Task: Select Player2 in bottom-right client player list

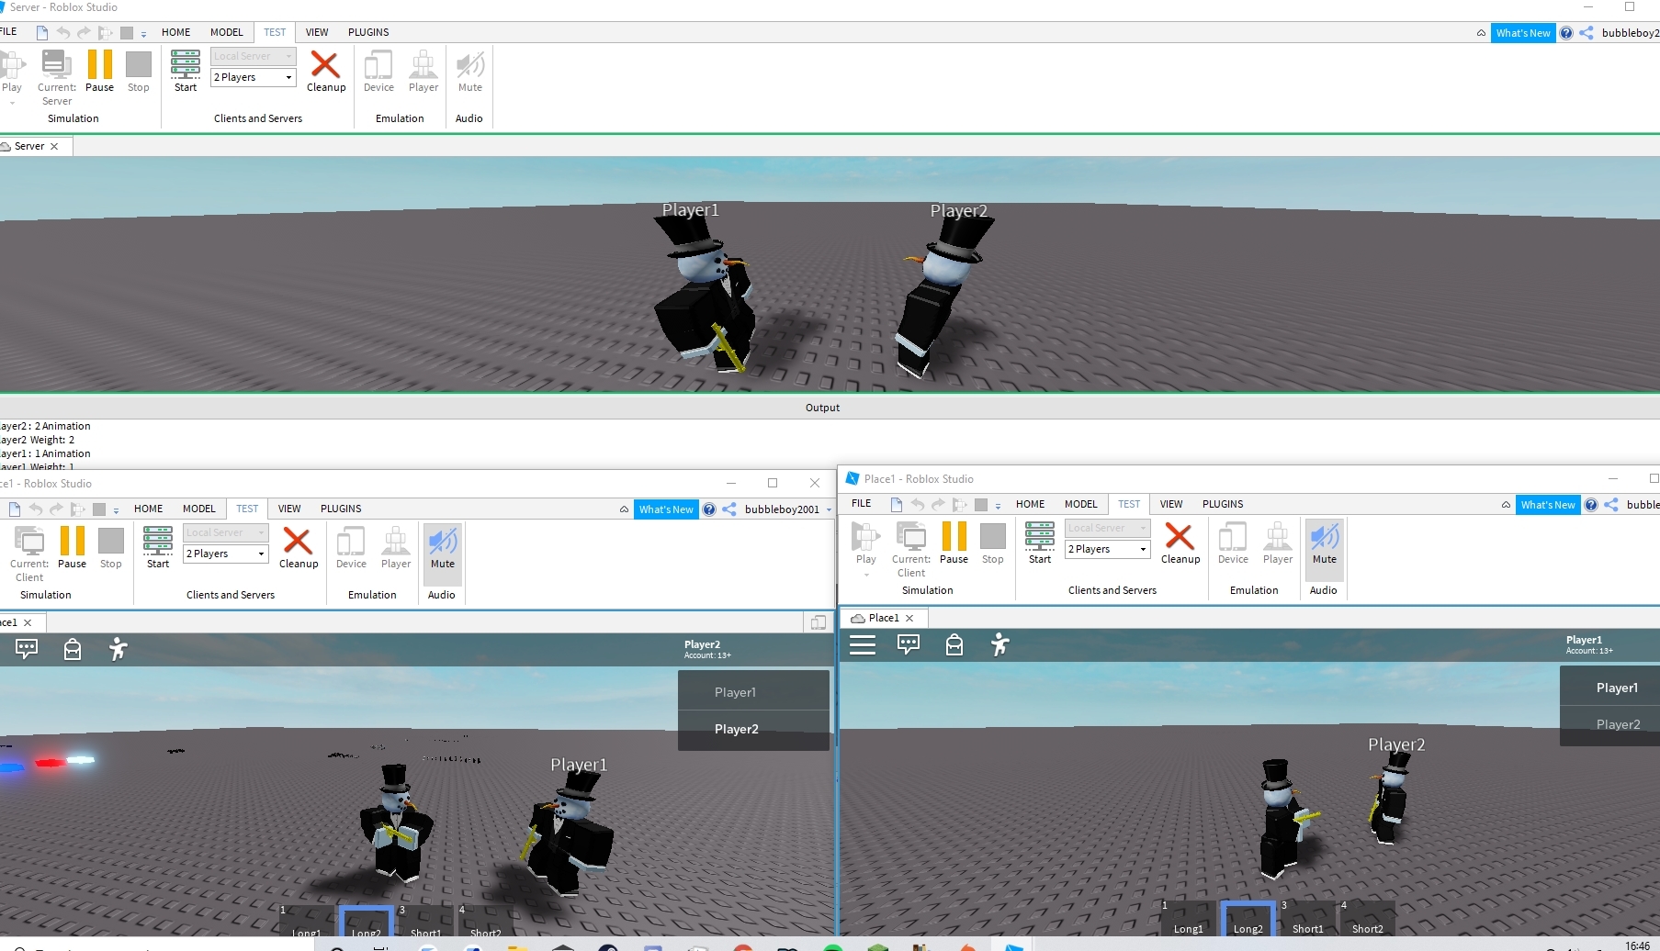Action: point(1609,724)
